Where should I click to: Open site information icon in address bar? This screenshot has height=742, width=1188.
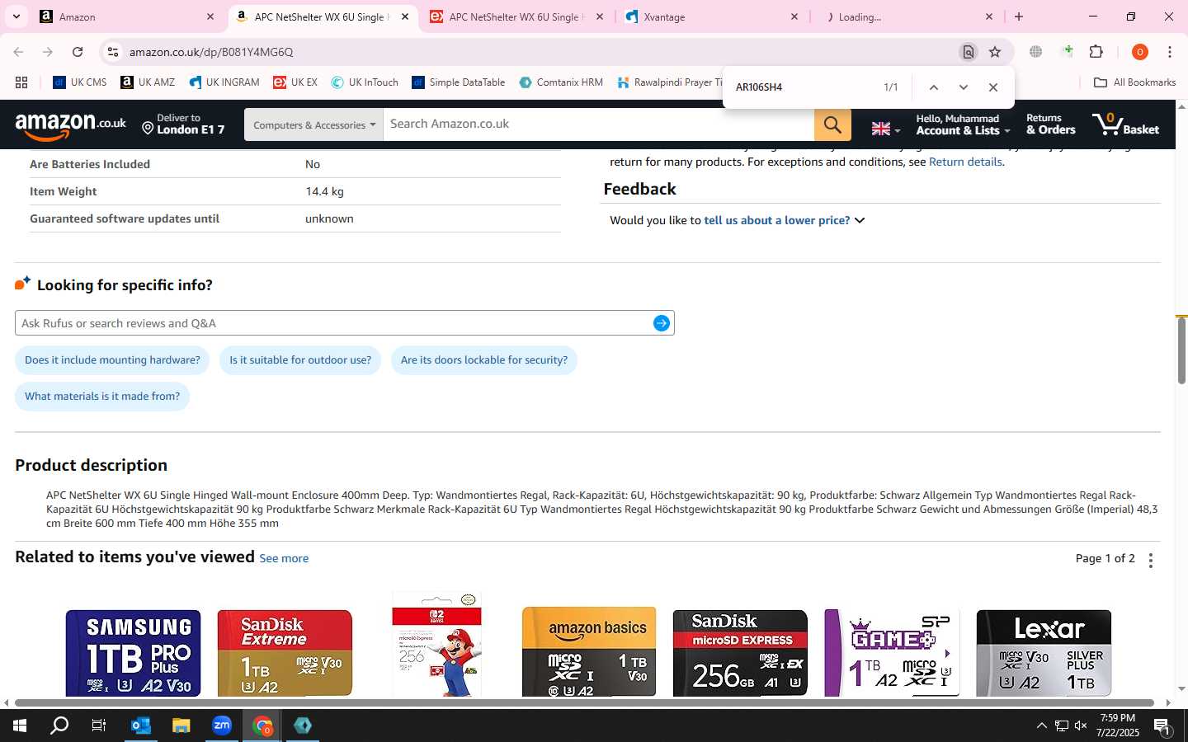point(112,52)
